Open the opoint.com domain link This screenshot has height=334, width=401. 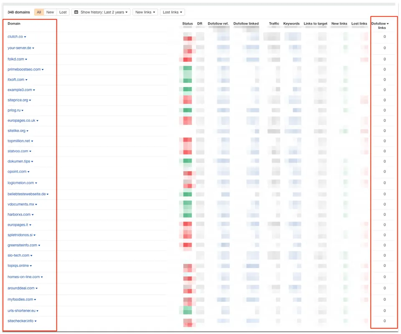click(x=17, y=172)
